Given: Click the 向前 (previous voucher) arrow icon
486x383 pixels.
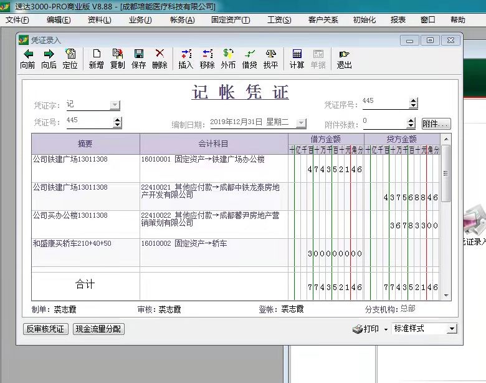Looking at the screenshot, I should [27, 55].
